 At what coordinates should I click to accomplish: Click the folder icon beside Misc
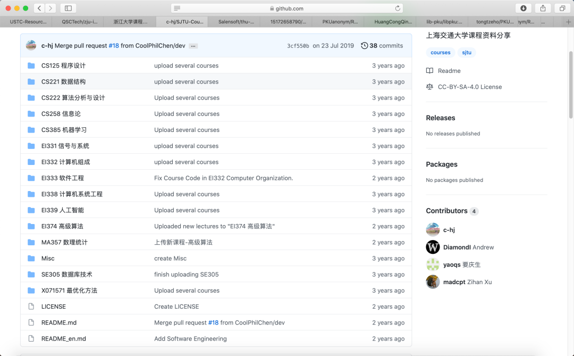pos(31,258)
